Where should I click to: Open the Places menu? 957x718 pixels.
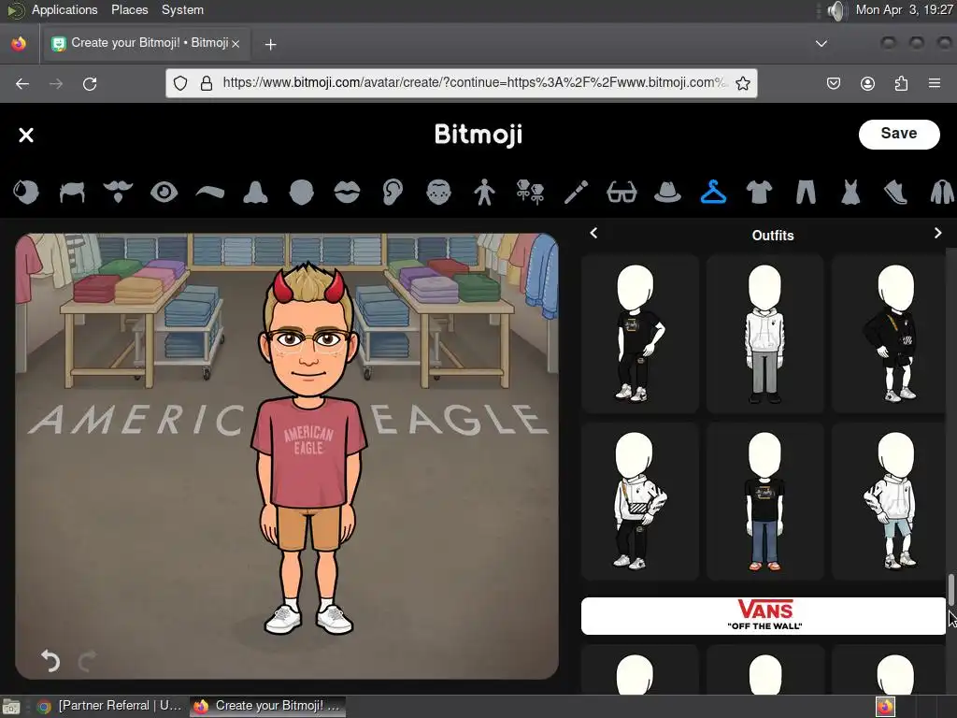tap(129, 9)
